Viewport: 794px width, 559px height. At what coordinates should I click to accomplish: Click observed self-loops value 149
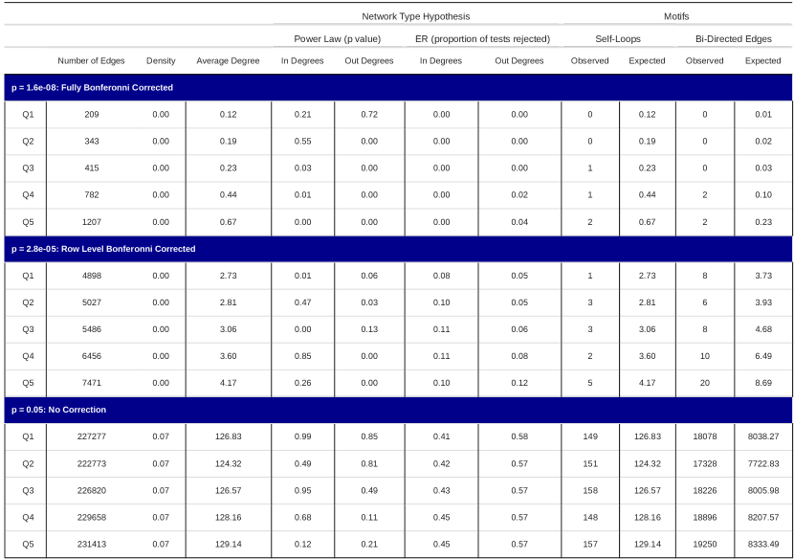pyautogui.click(x=590, y=436)
